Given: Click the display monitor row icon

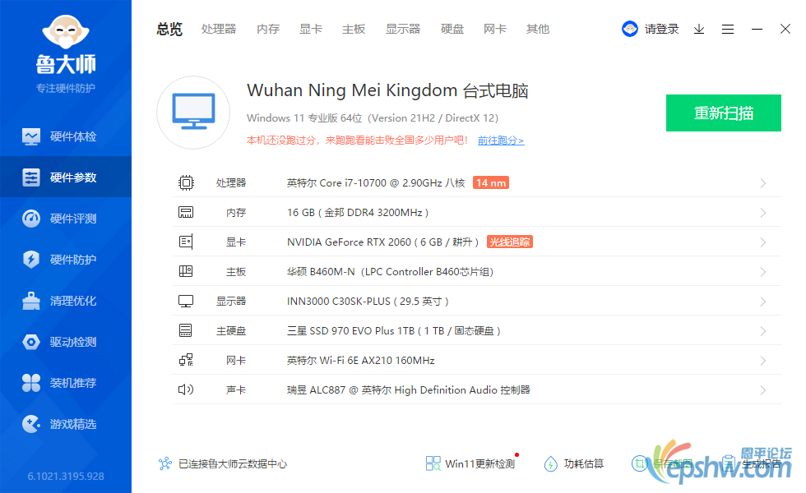Looking at the screenshot, I should coord(186,301).
